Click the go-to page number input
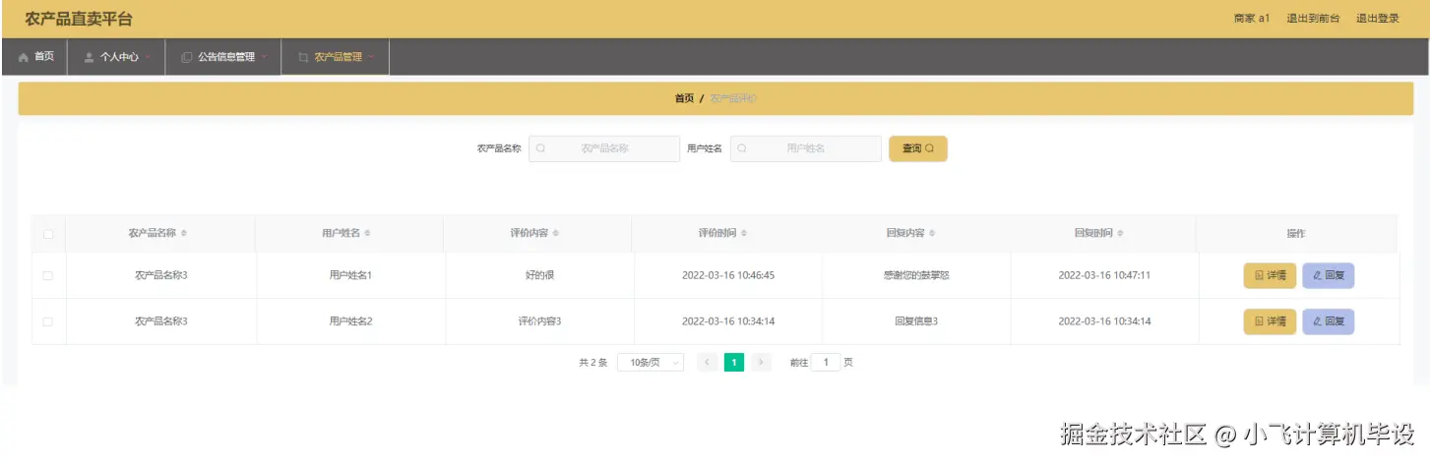 pyautogui.click(x=826, y=362)
